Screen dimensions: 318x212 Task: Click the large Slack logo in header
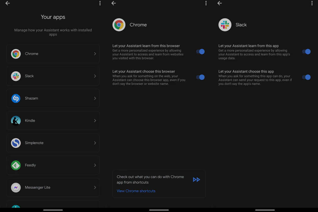coord(225,25)
